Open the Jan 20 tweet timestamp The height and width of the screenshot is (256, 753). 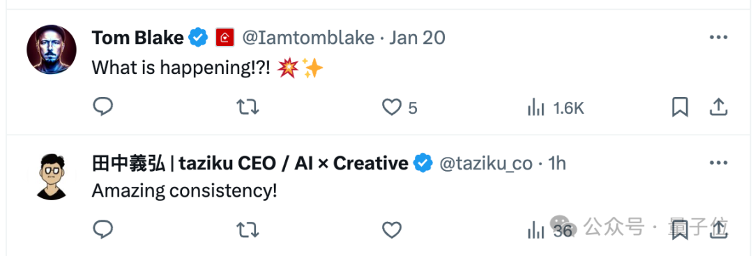[x=417, y=38]
